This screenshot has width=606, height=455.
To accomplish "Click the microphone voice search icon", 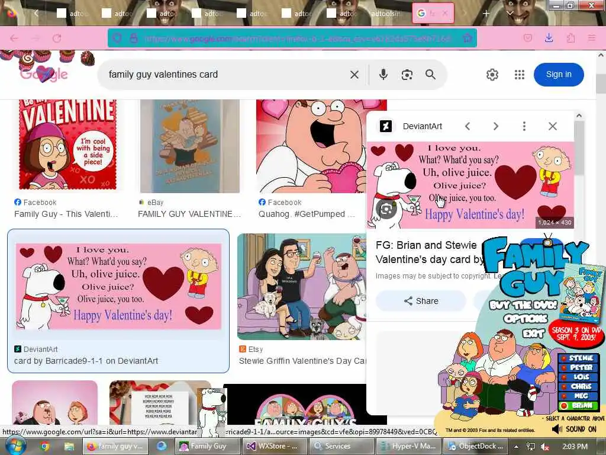I will coord(383,74).
